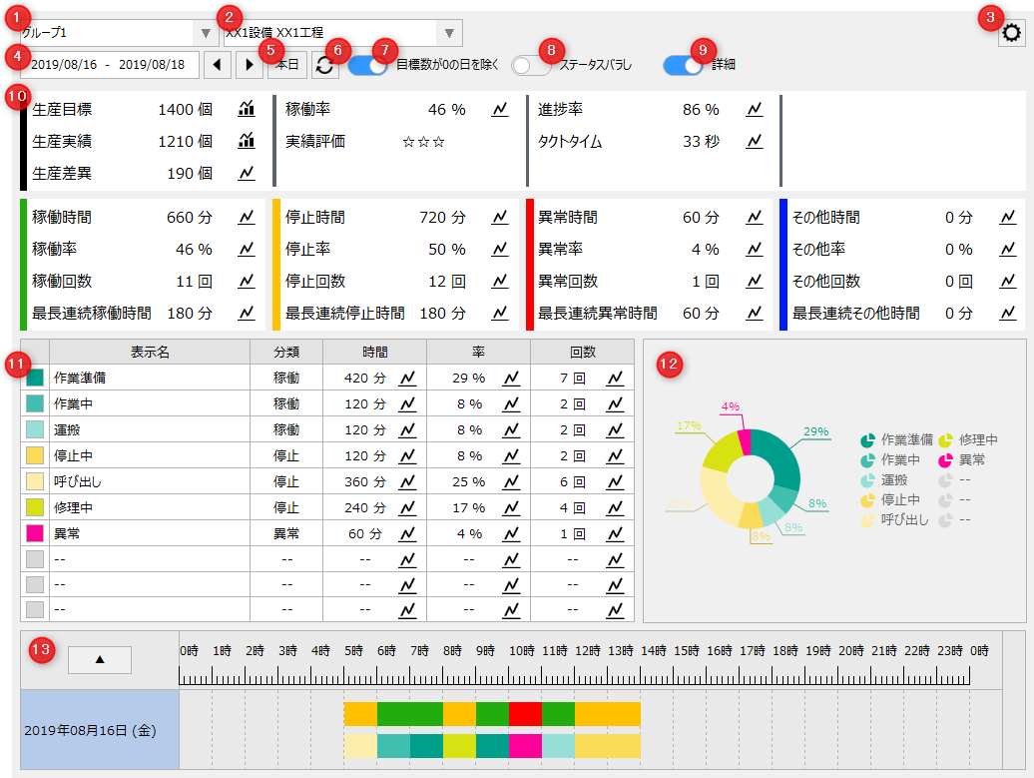
Task: Open the 異常時間 trend graph icon
Action: click(x=755, y=217)
